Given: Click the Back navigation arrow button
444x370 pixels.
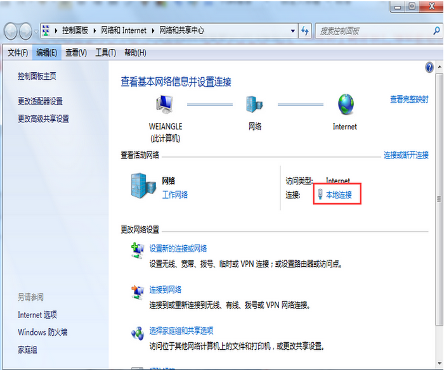Looking at the screenshot, I should [11, 31].
